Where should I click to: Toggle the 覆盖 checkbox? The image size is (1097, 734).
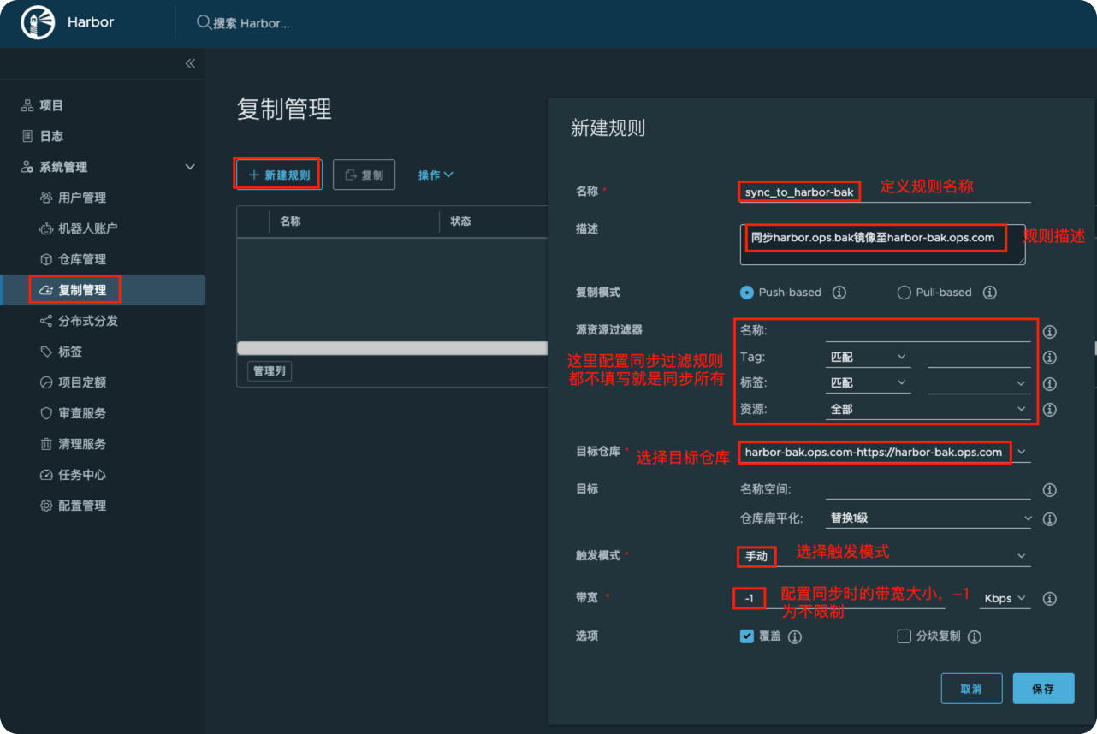(747, 636)
